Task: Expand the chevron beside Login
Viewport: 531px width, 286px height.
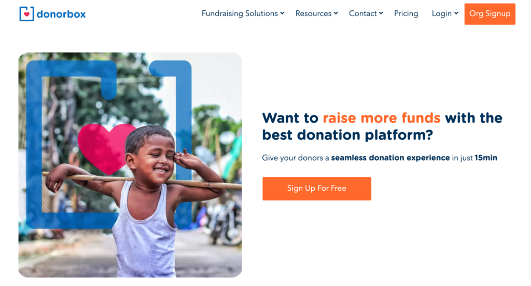Action: tap(456, 13)
